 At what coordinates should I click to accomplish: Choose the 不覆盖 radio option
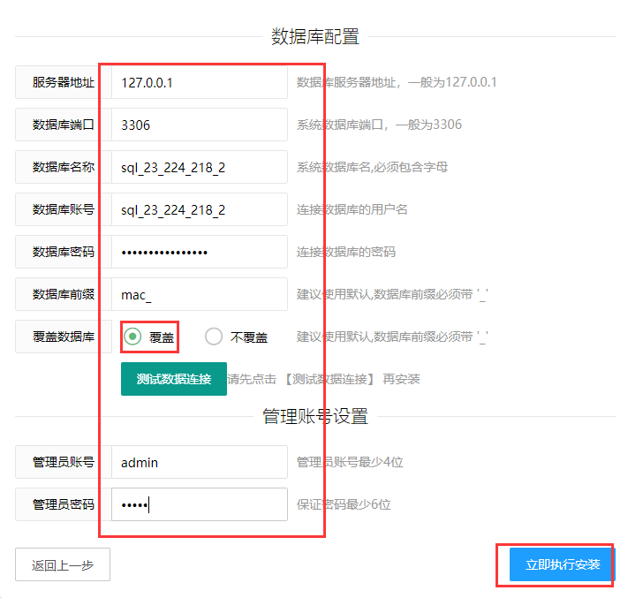tap(214, 337)
